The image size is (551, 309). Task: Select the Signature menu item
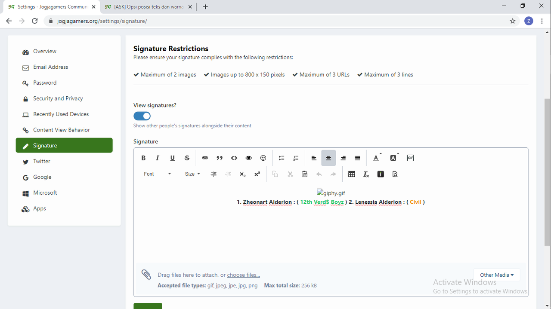tap(64, 145)
